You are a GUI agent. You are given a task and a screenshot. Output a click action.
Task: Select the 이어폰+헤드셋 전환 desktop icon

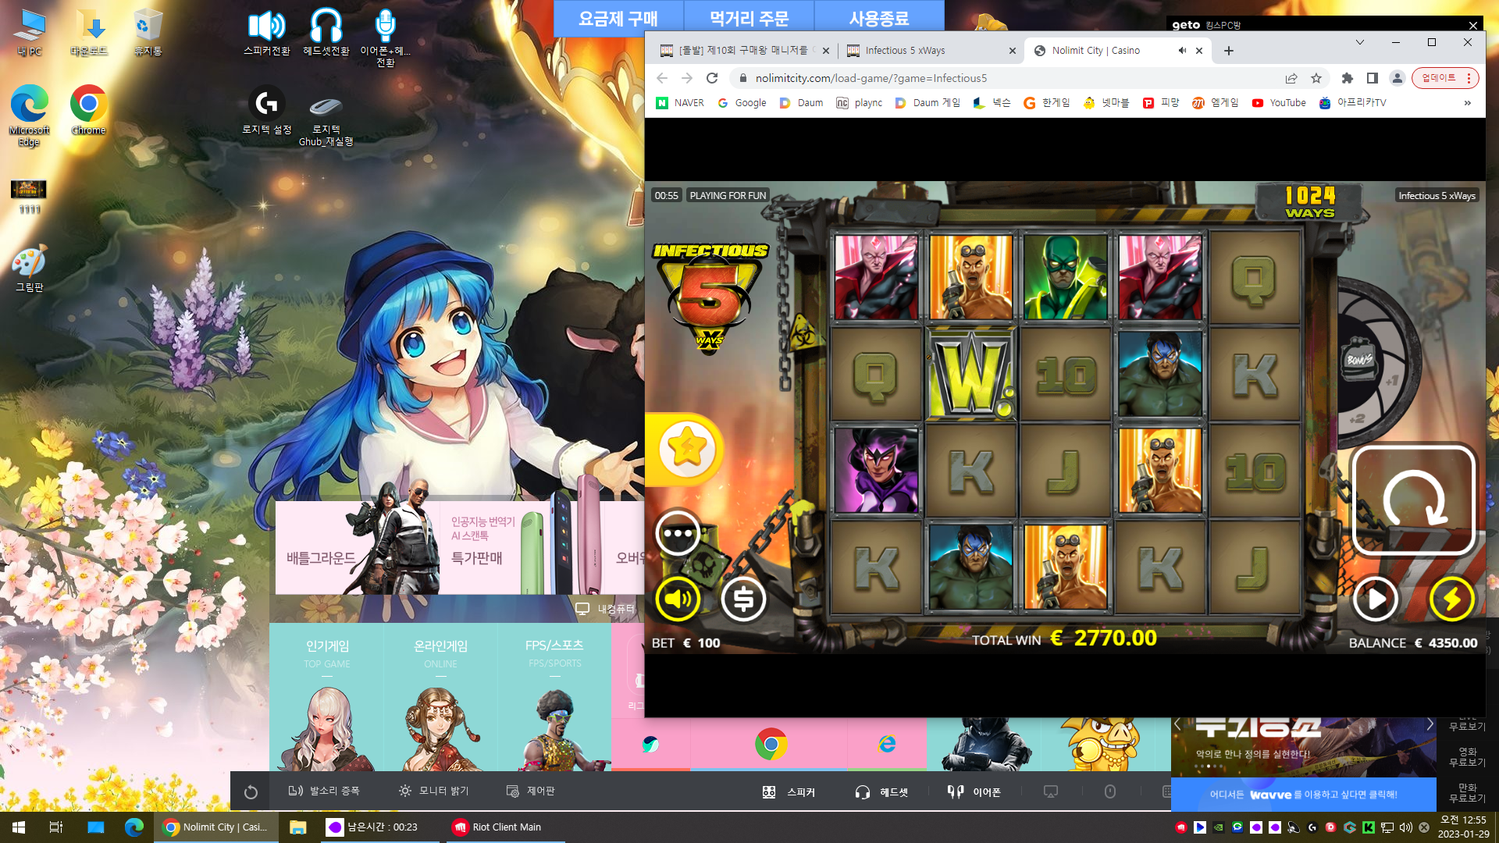385,38
